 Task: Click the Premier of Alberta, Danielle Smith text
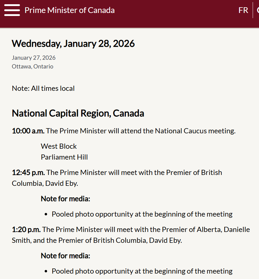point(206,230)
